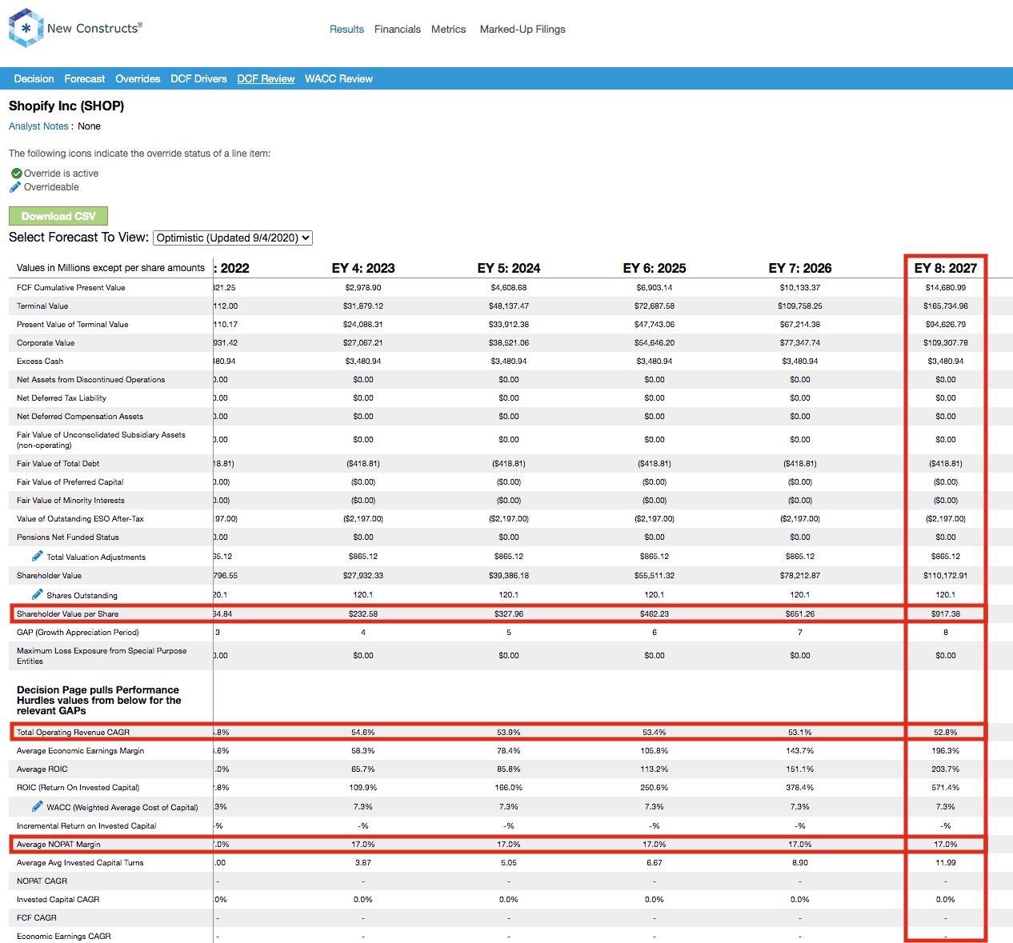This screenshot has width=1013, height=943.
Task: Select the $232.58 value for 2023
Action: tap(363, 613)
